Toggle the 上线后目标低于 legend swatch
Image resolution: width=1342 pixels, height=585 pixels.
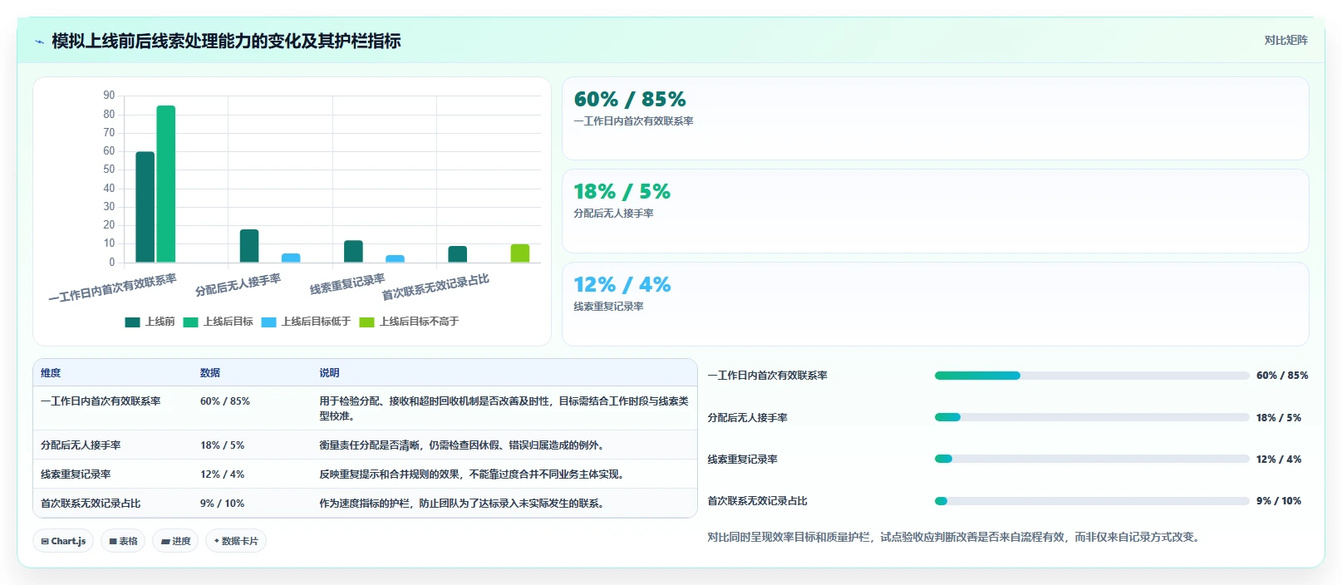[x=268, y=322]
